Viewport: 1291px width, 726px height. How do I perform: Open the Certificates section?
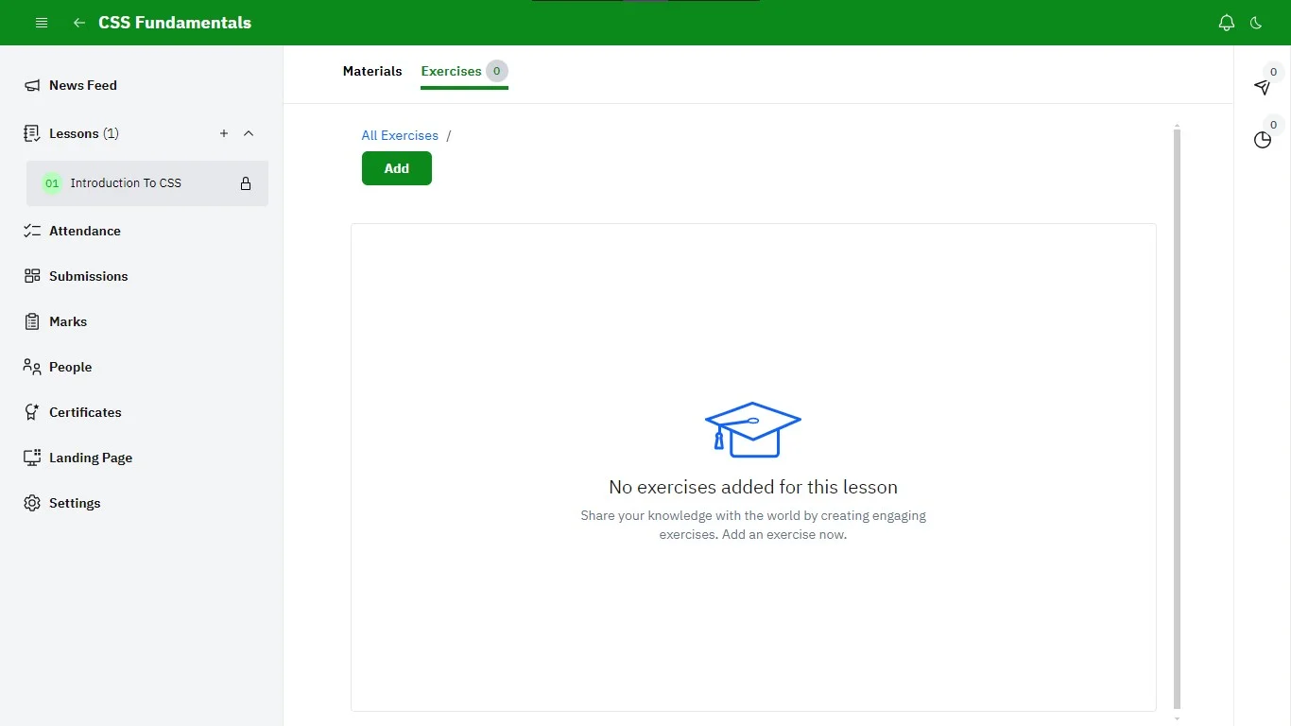tap(85, 412)
